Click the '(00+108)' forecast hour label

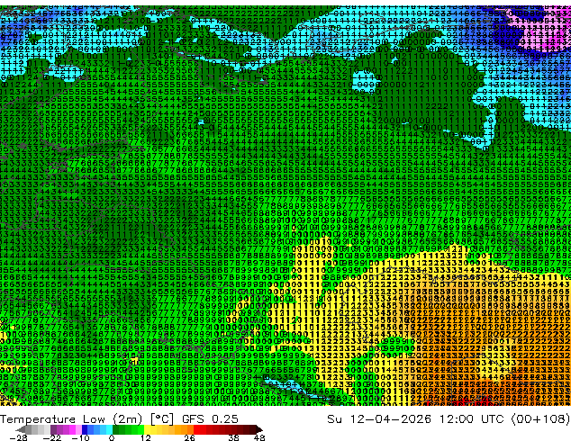tap(540, 419)
